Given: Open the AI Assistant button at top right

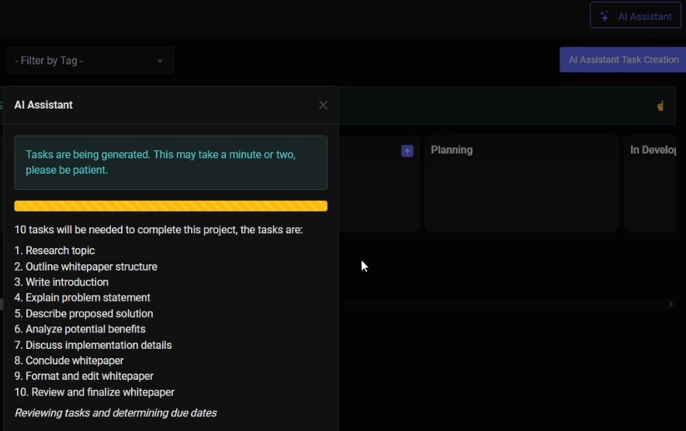Looking at the screenshot, I should coord(636,16).
